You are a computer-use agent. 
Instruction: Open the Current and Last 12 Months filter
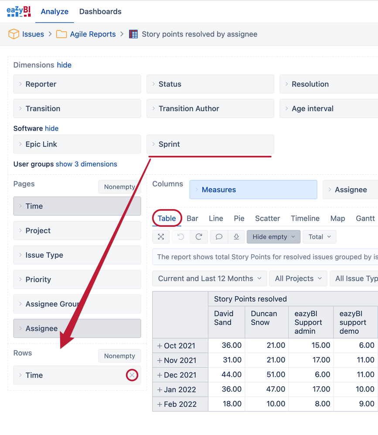pyautogui.click(x=209, y=279)
